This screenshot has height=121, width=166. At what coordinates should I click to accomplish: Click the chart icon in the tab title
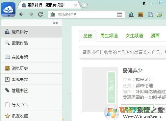[24, 5]
